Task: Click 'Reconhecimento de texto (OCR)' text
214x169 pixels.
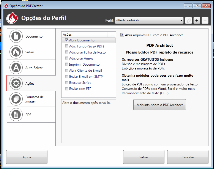Action: coord(145,93)
